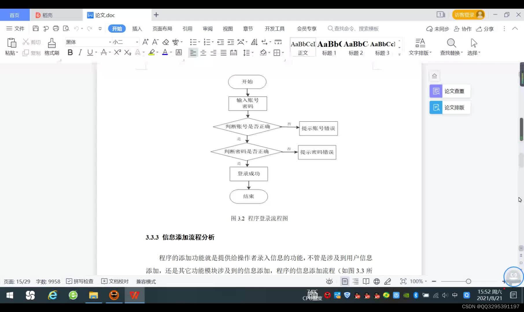Open 论文查重 sidebar tool

pos(450,91)
